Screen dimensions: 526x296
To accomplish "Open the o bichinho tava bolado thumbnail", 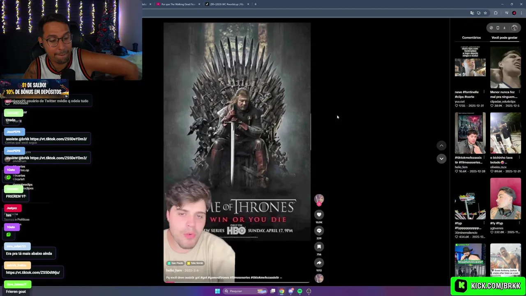I will [x=505, y=133].
